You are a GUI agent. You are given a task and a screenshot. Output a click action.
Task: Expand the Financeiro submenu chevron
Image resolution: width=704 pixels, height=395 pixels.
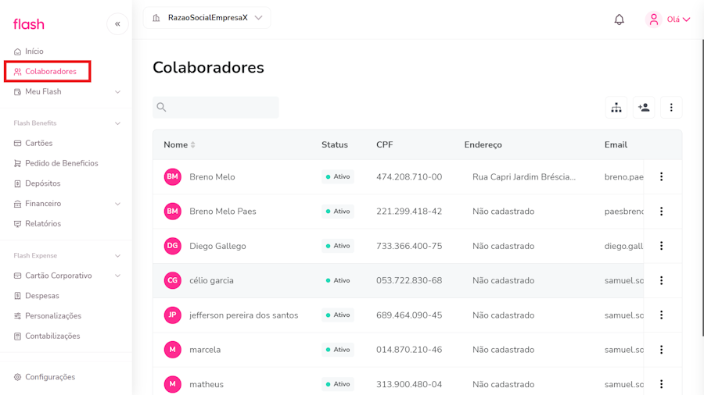coord(117,204)
